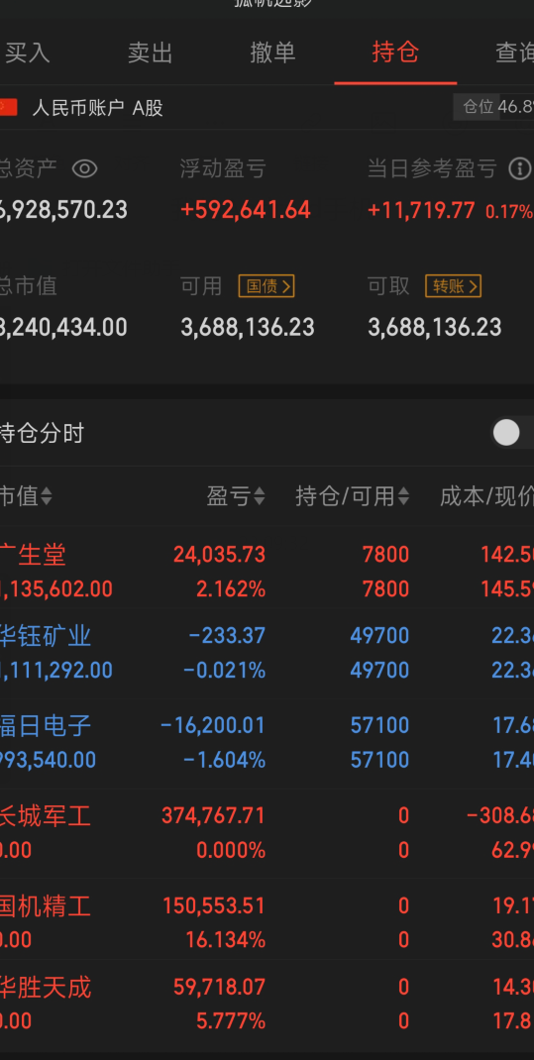Click the China flag account icon
Viewport: 534px width, 1060px height.
point(8,108)
